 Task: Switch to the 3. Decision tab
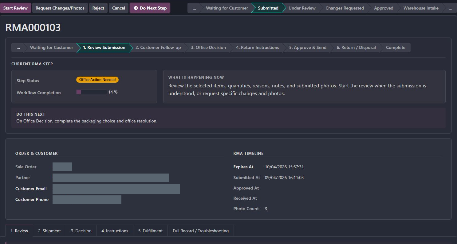[x=81, y=231]
